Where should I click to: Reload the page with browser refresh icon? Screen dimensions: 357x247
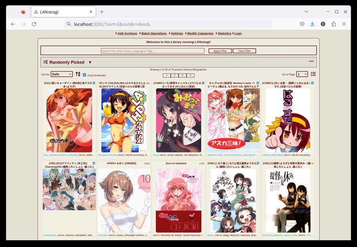[x=34, y=24]
